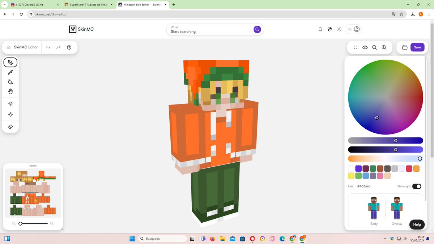
Task: Switch to the SuperMarcYT Aspecto de Minecraft tab
Action: coord(89,5)
